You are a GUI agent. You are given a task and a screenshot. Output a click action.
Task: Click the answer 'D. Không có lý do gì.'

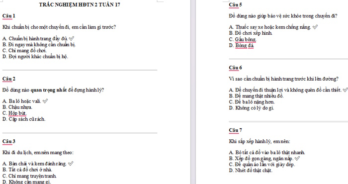point(252,108)
